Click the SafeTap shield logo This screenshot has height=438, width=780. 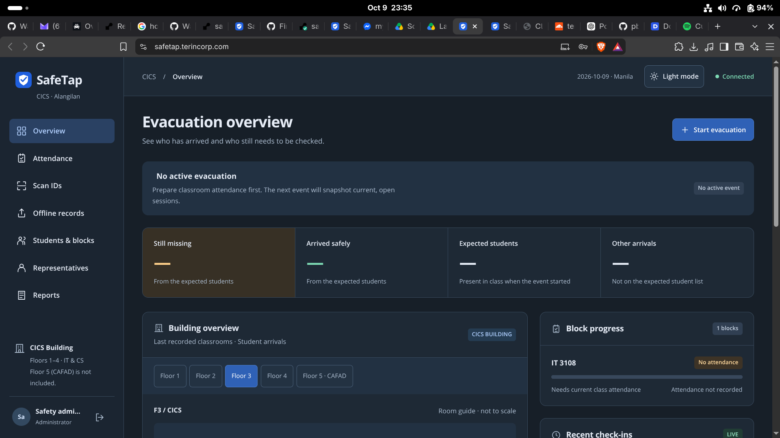tap(24, 80)
